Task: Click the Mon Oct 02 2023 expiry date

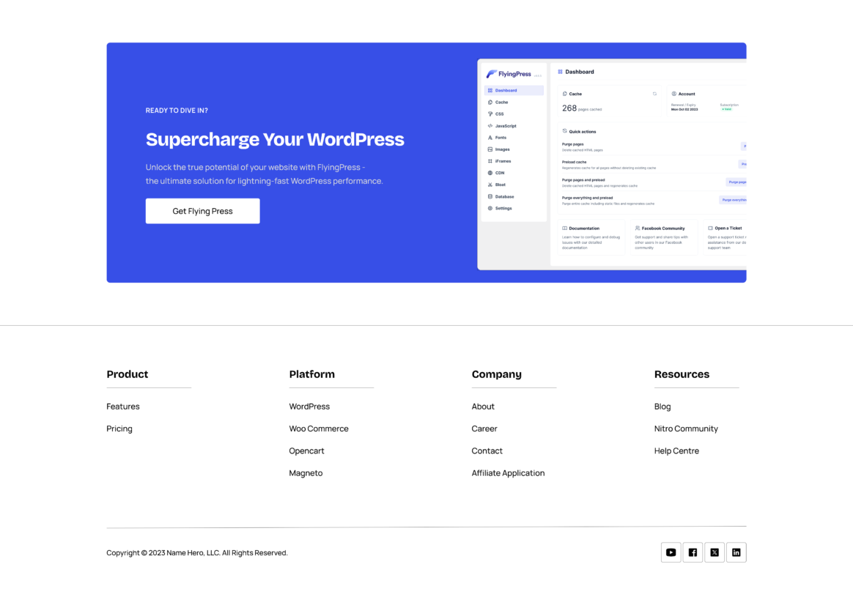Action: click(684, 109)
